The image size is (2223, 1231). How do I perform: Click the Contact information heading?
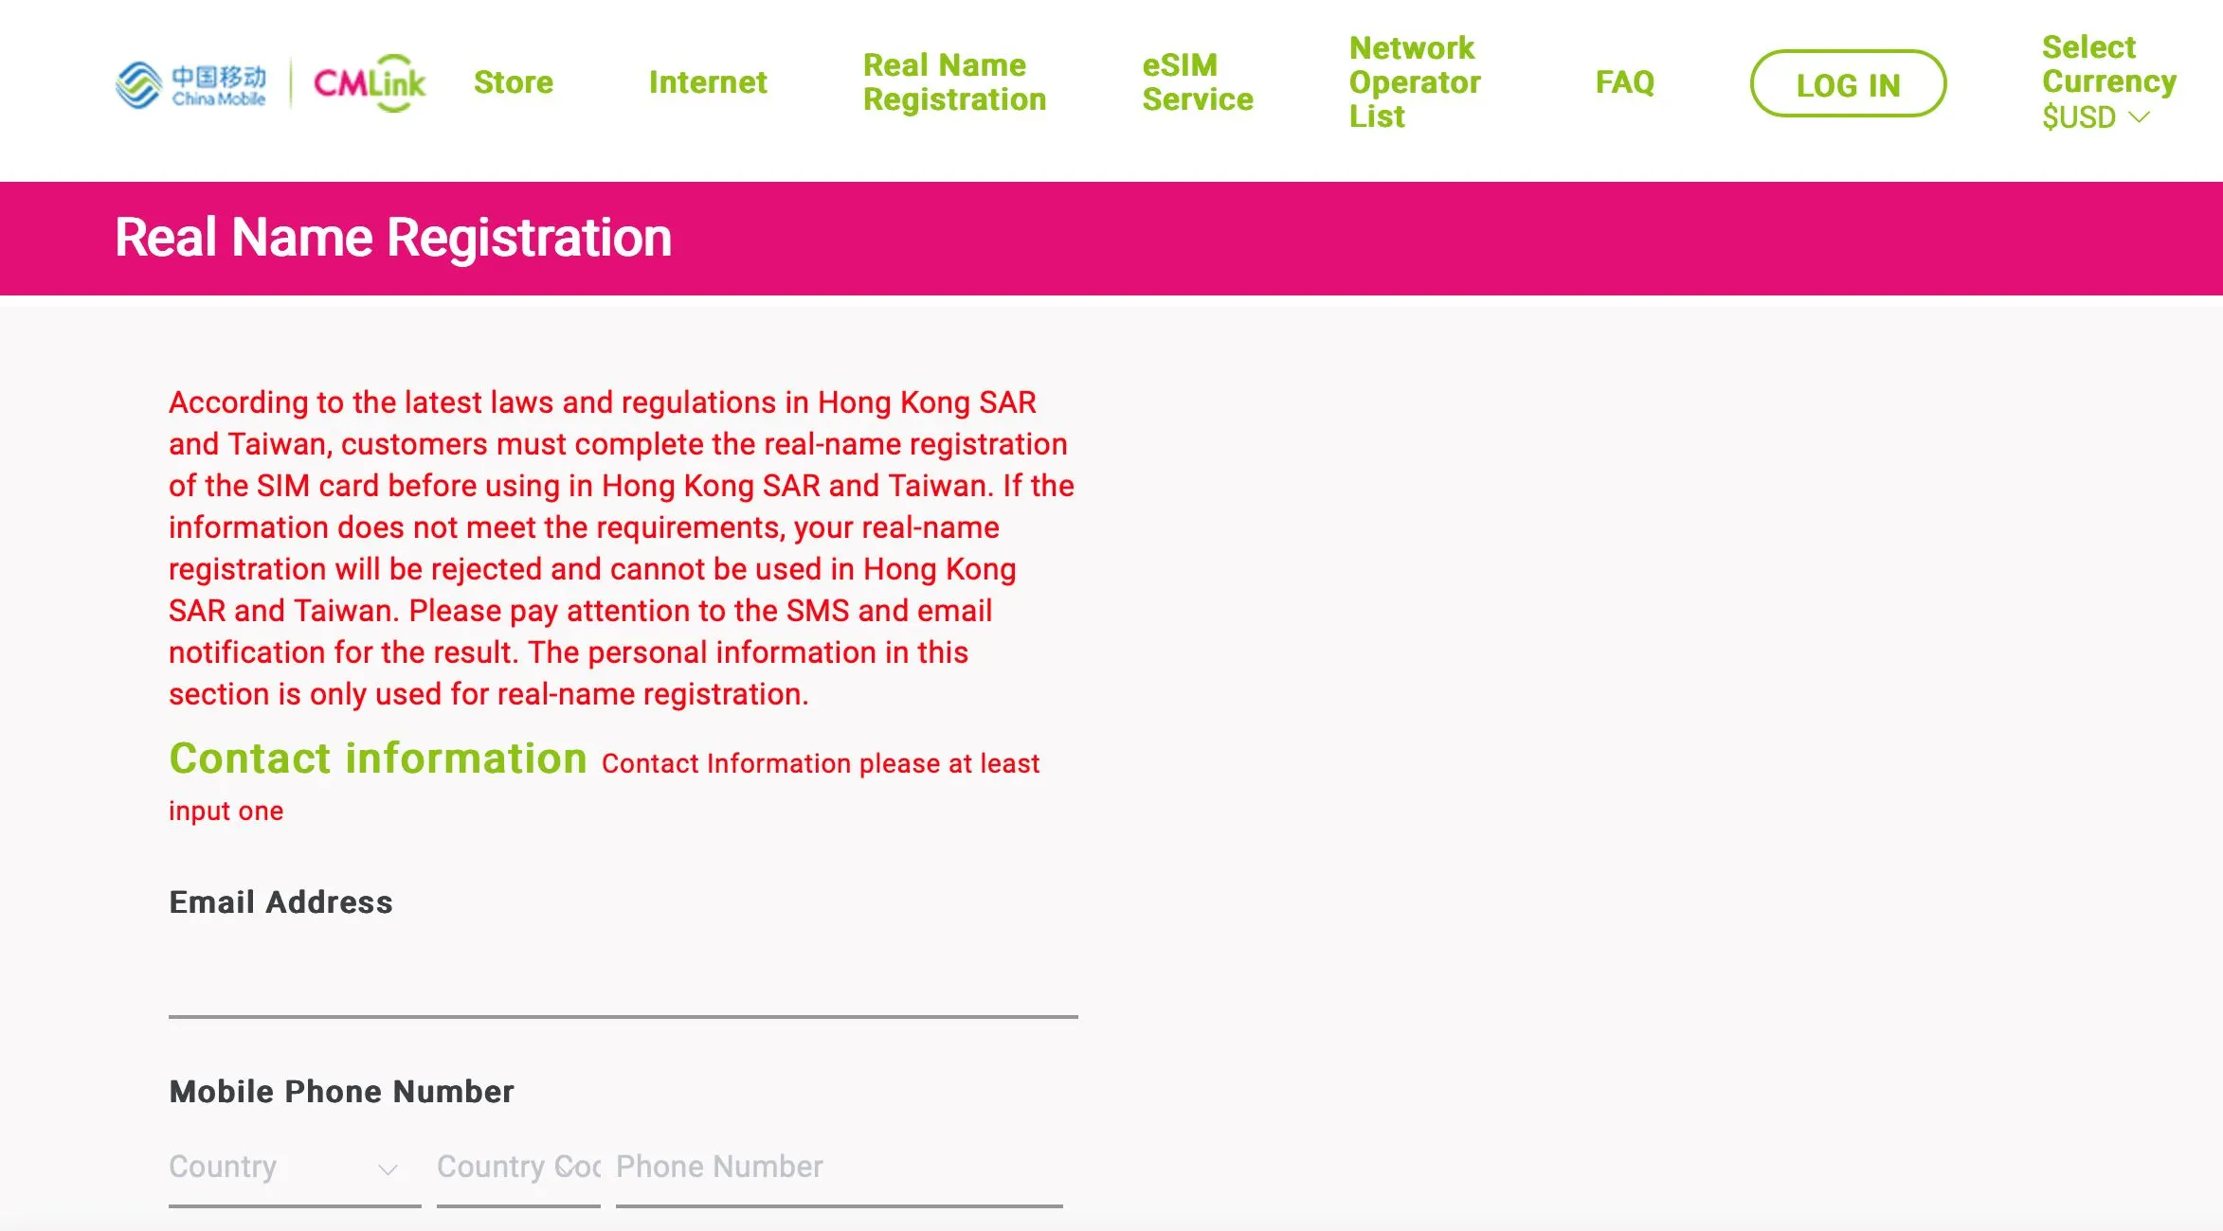(378, 758)
